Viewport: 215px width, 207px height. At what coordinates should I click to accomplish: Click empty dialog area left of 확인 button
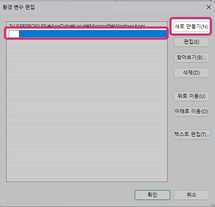coord(69,195)
